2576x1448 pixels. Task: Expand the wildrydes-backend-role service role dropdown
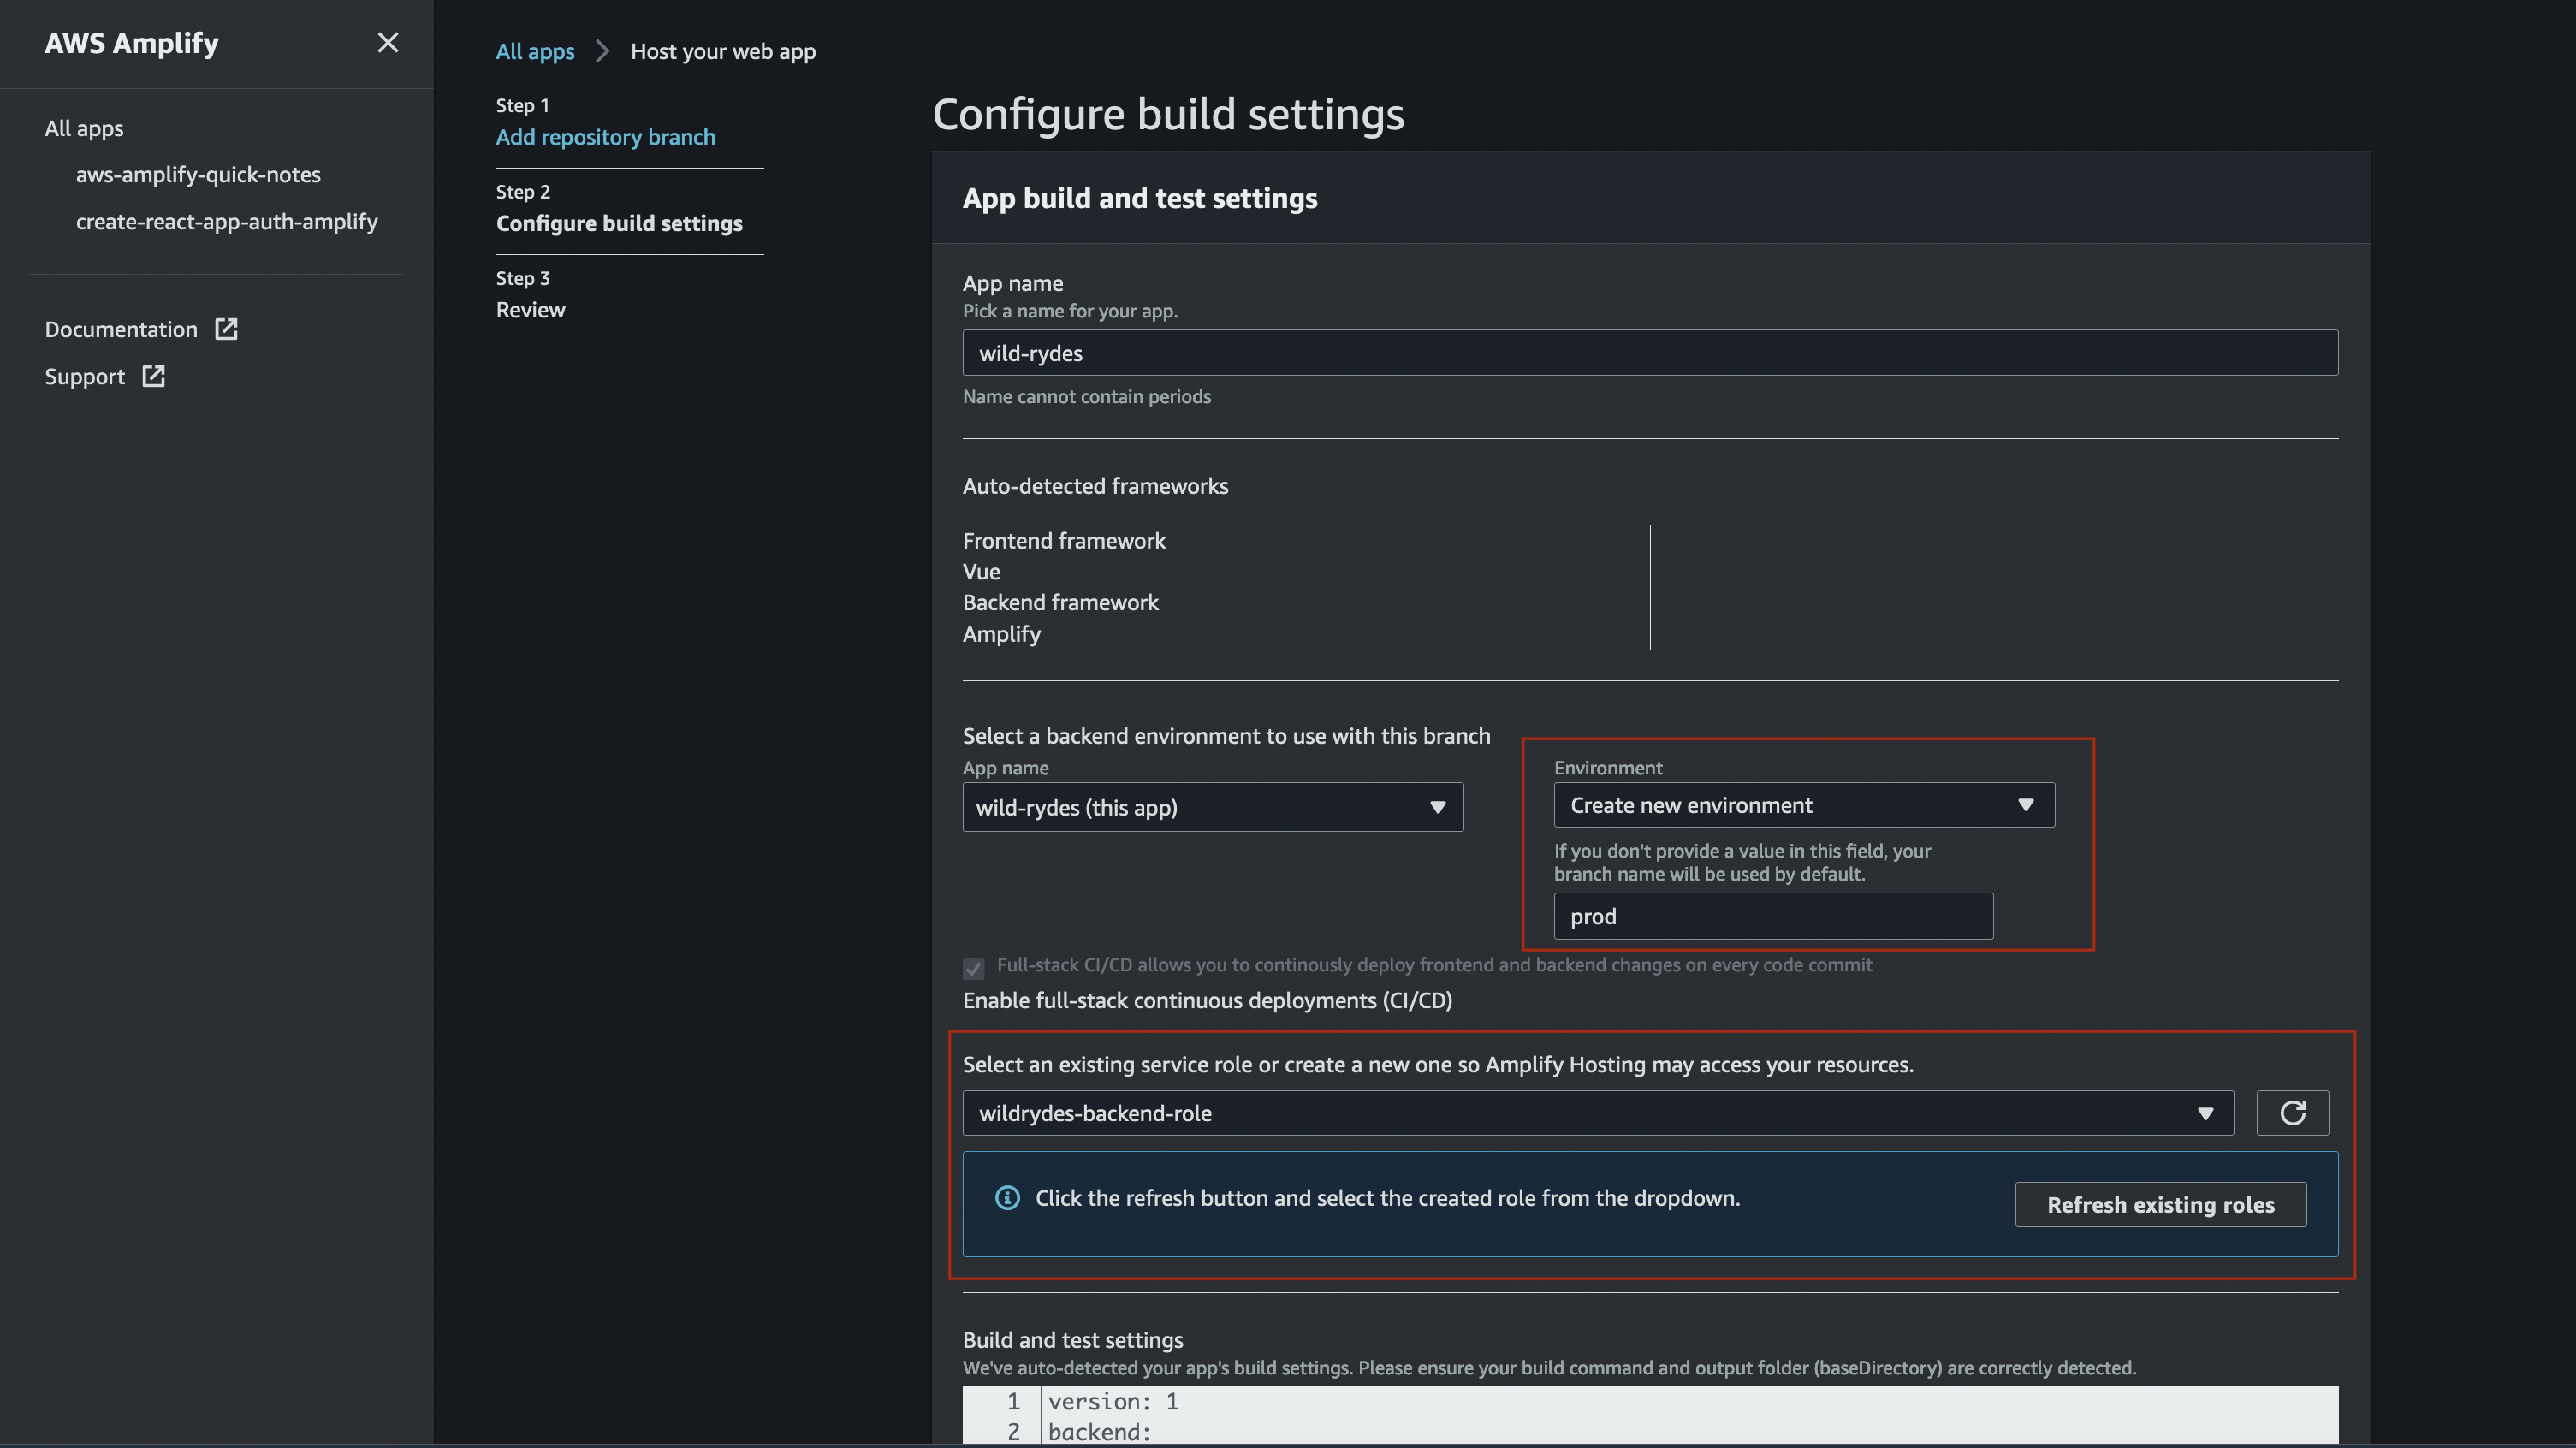point(1597,1113)
